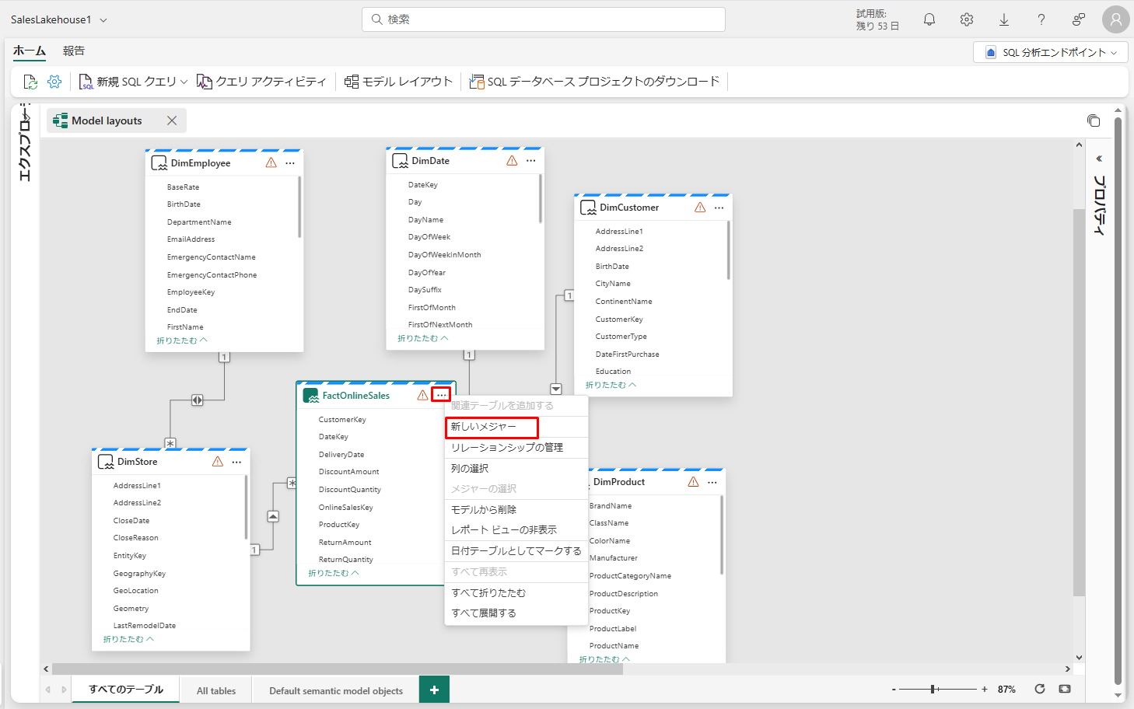
Task: Click the zoom slider handle
Action: [x=933, y=689]
